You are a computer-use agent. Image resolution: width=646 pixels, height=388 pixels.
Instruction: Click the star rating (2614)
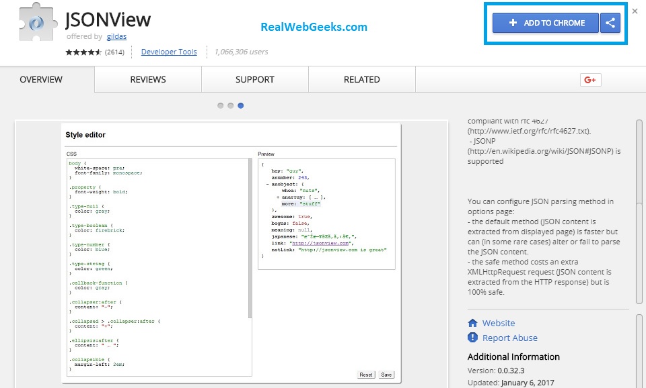95,52
